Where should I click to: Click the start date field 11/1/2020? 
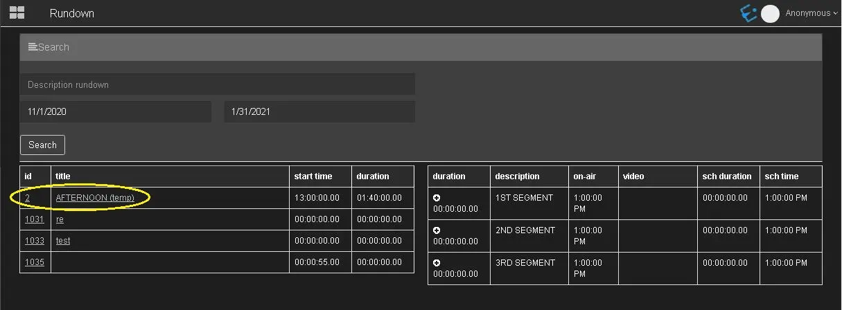click(115, 111)
